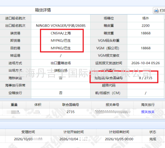Select tare weight value 2200
The width and height of the screenshot is (165, 148).
click(x=145, y=25)
